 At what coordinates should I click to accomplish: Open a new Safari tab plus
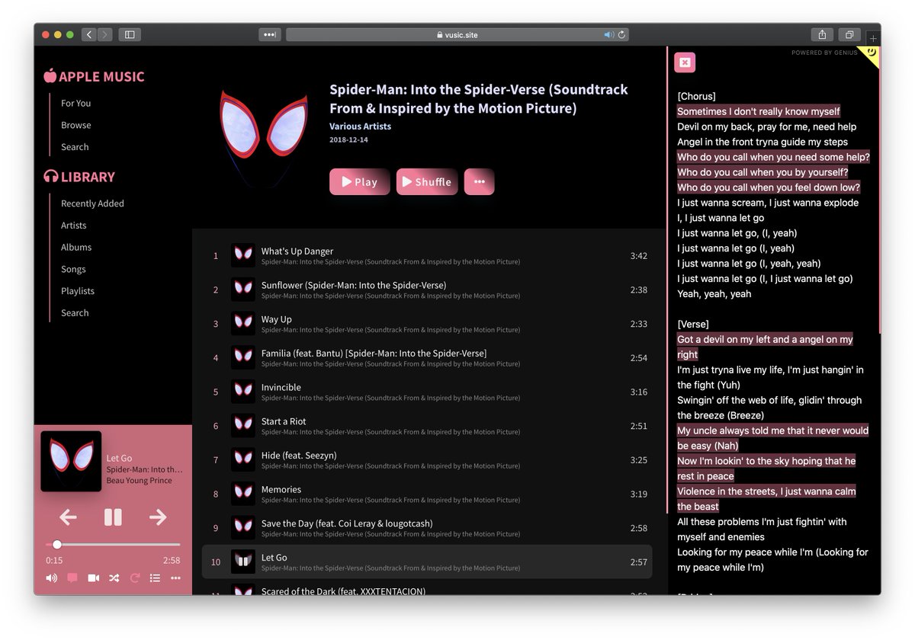[873, 37]
